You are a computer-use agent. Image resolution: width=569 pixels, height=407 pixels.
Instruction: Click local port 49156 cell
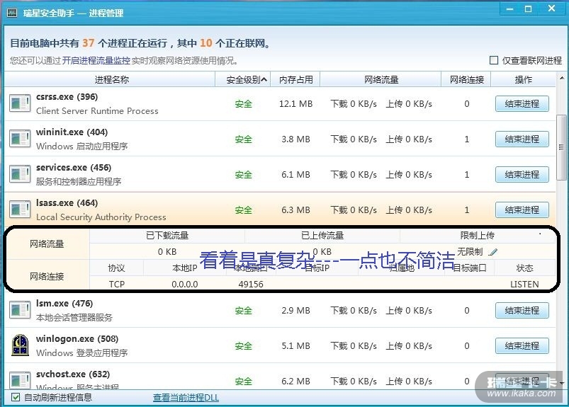[x=251, y=285]
